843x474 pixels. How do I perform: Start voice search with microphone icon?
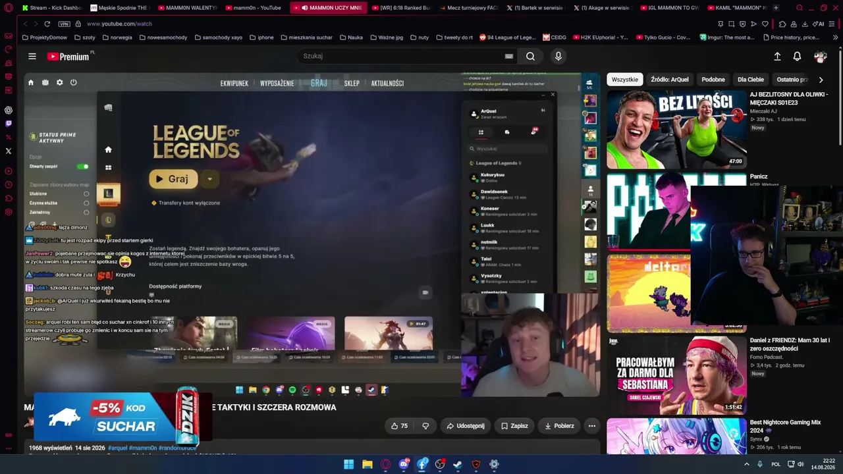[x=558, y=56]
